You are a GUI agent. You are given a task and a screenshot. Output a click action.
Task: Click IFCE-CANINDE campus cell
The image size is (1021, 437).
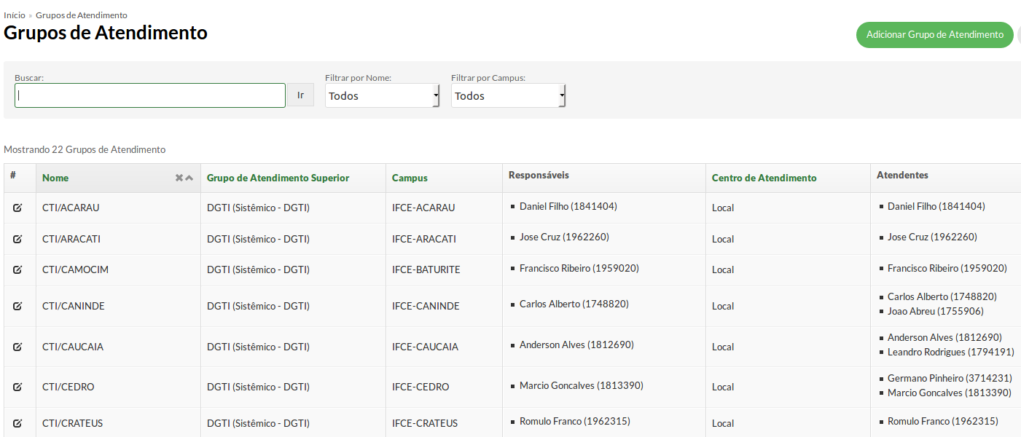426,306
